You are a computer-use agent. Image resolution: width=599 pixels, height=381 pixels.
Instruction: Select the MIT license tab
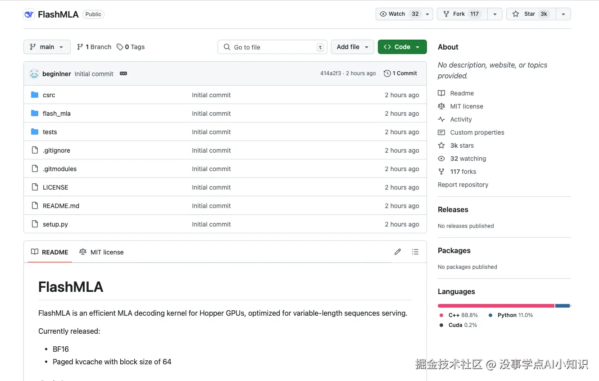(x=101, y=252)
